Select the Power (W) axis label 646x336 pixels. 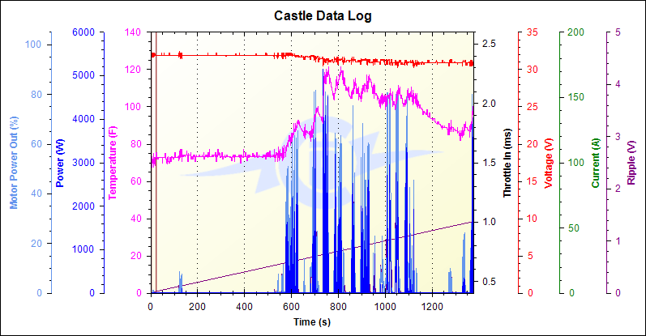click(x=61, y=162)
